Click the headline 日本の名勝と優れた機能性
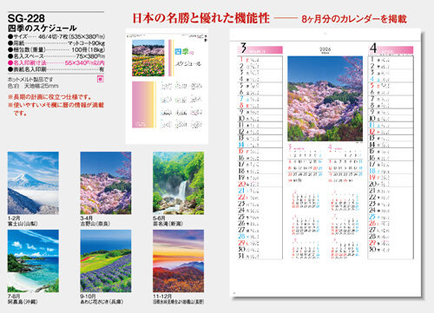 (x=201, y=18)
